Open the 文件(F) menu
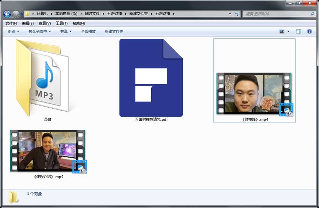The height and width of the screenshot is (208, 319). pos(11,23)
